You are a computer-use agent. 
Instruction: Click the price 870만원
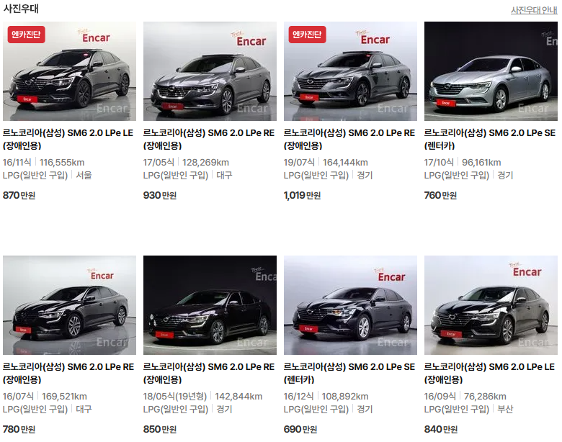(19, 195)
